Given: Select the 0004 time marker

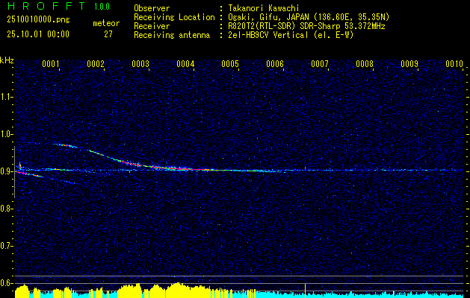Looking at the screenshot, I should pyautogui.click(x=185, y=64).
